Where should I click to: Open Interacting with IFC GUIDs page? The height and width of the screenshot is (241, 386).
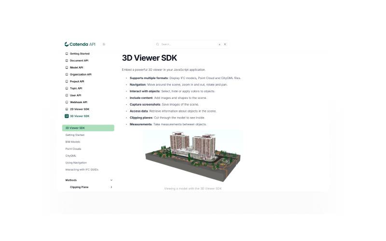pos(82,170)
